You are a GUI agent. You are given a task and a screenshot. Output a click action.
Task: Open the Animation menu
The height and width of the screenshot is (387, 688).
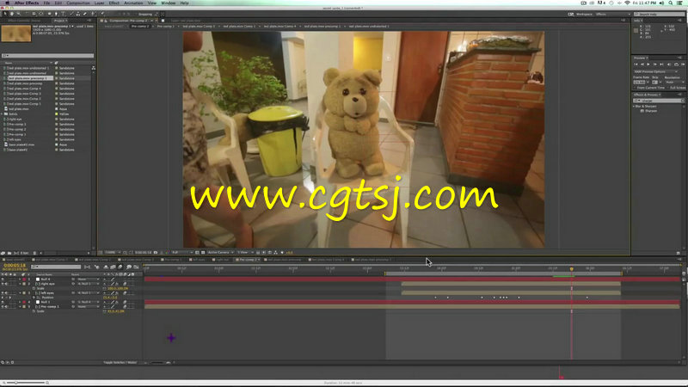[133, 3]
